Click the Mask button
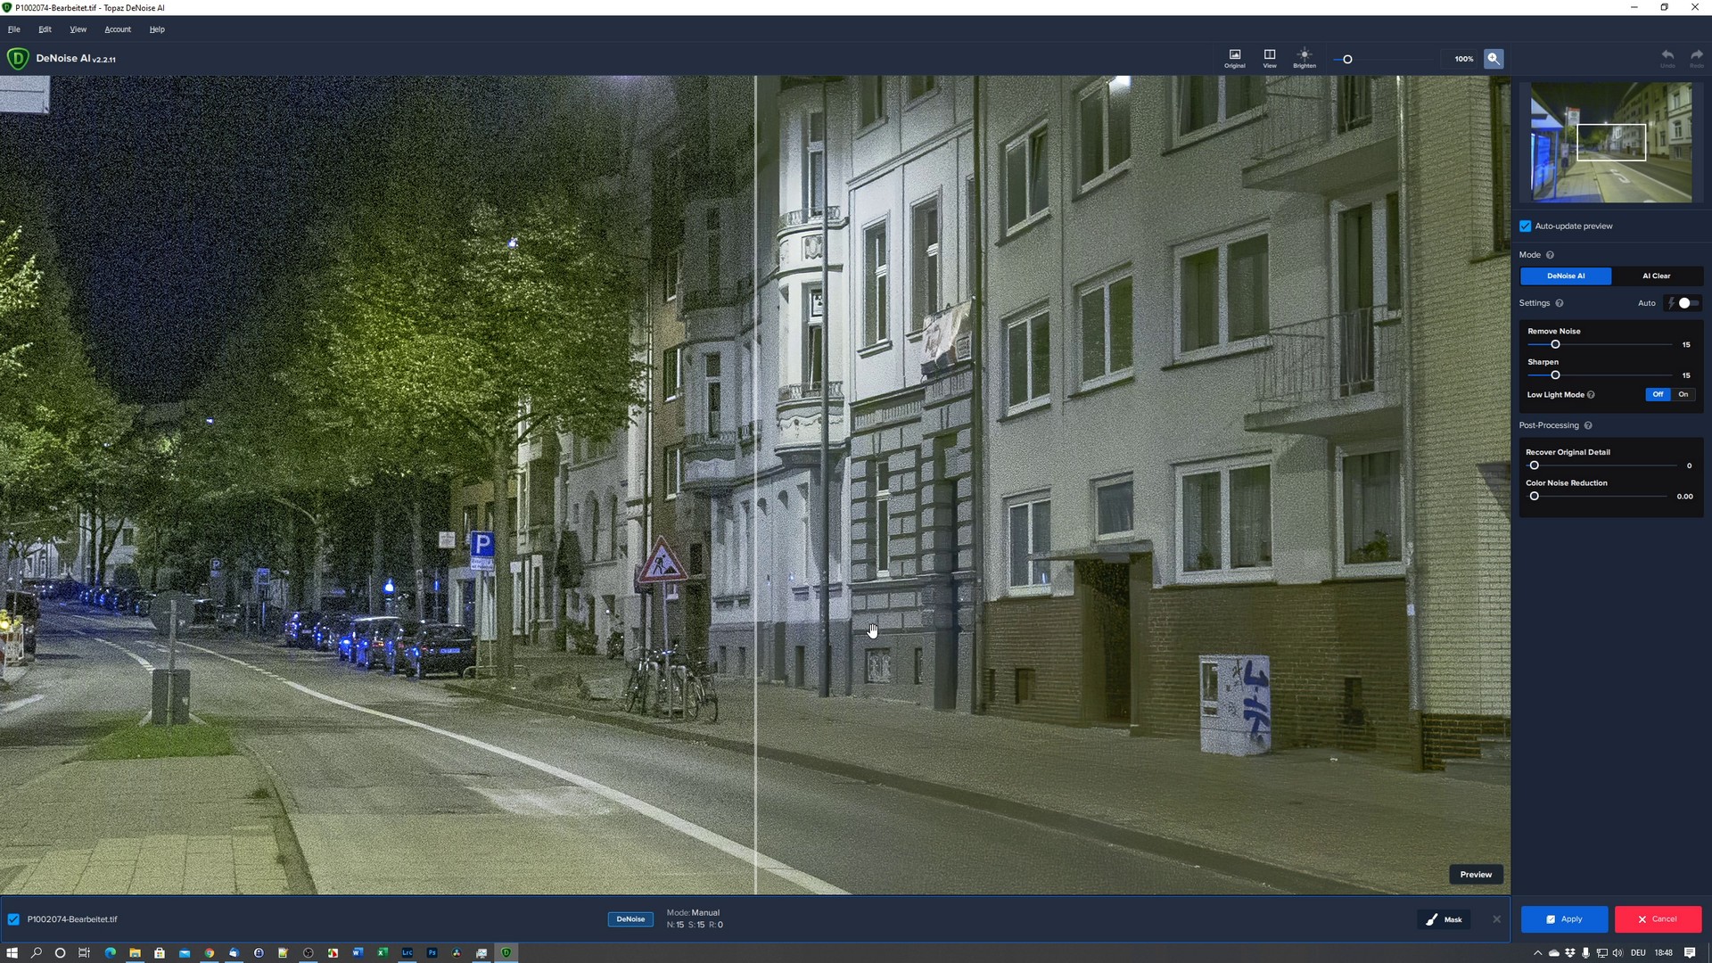 (x=1444, y=919)
